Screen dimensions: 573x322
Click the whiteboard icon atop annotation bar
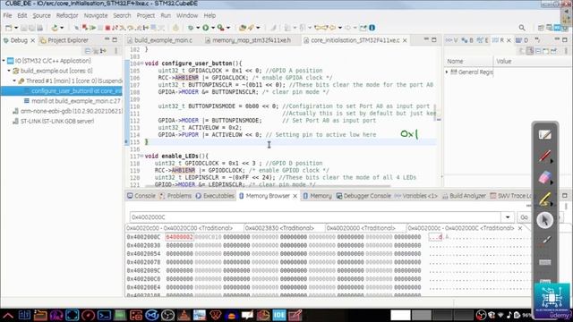click(544, 135)
